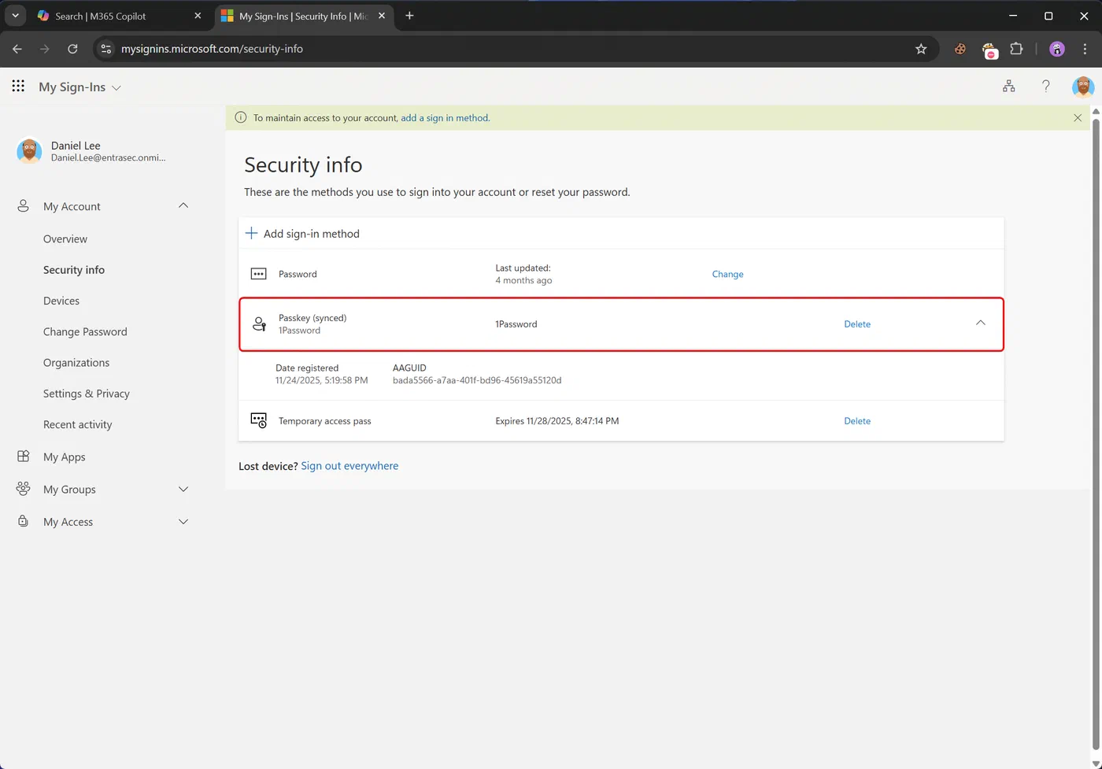Open Chrome's three-dot menu
Screen dimensions: 1102x769
pos(1085,49)
